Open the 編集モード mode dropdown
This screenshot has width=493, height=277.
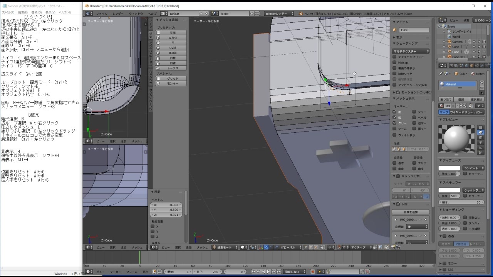coord(225,247)
